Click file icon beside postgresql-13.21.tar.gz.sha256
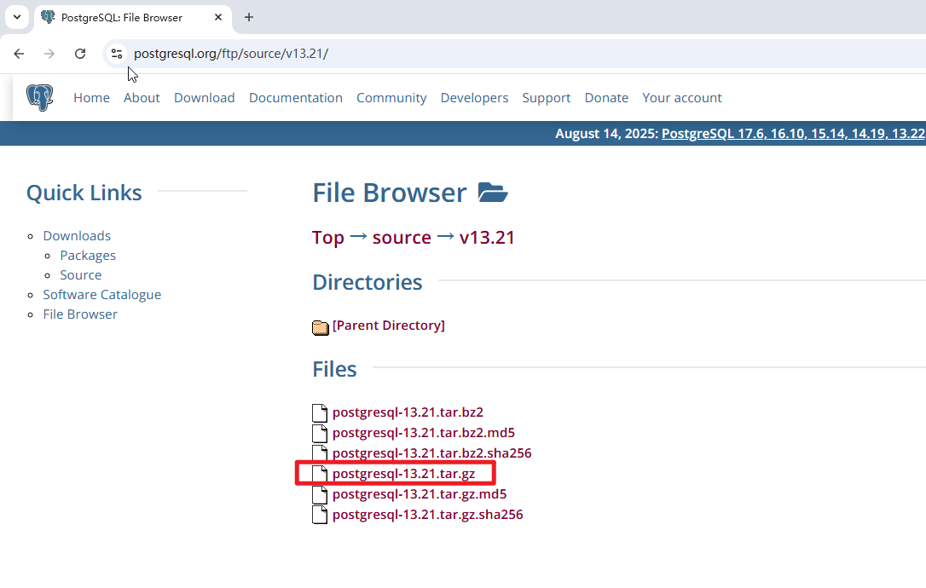The image size is (926, 588). (x=320, y=515)
